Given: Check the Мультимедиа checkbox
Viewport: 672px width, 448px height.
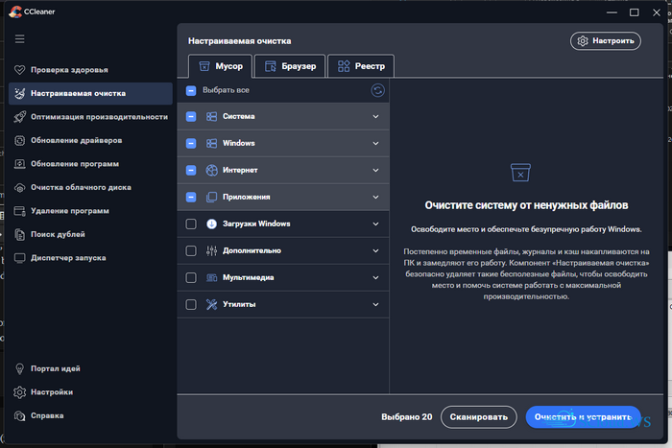Looking at the screenshot, I should click(x=191, y=277).
